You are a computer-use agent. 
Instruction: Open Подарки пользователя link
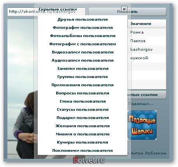(x=83, y=118)
